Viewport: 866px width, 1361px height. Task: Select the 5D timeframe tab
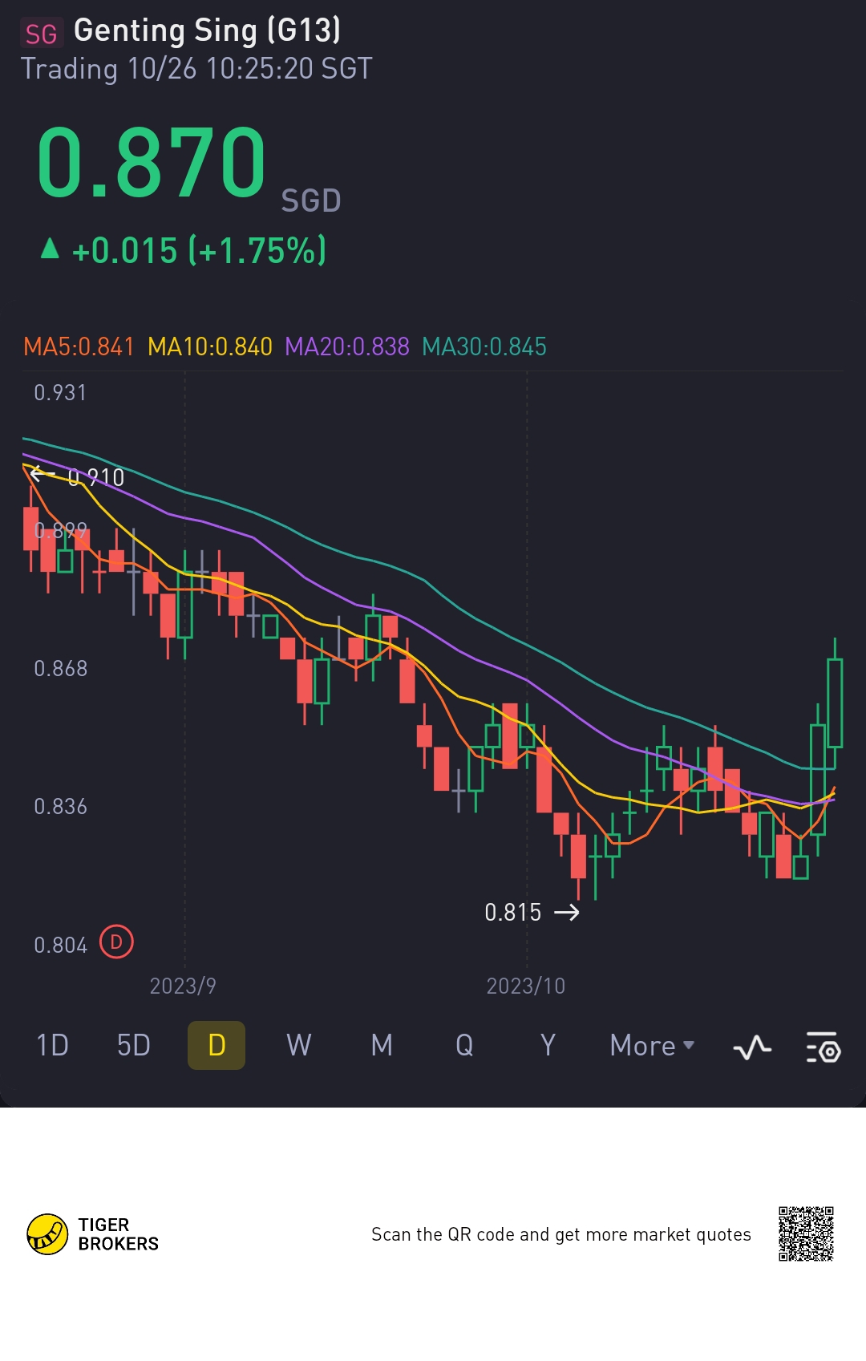pyautogui.click(x=134, y=1045)
